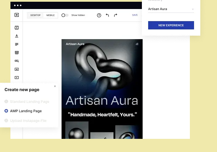This screenshot has height=152, width=217.
Task: Toggle the Show hidden switch
Action: pyautogui.click(x=65, y=15)
